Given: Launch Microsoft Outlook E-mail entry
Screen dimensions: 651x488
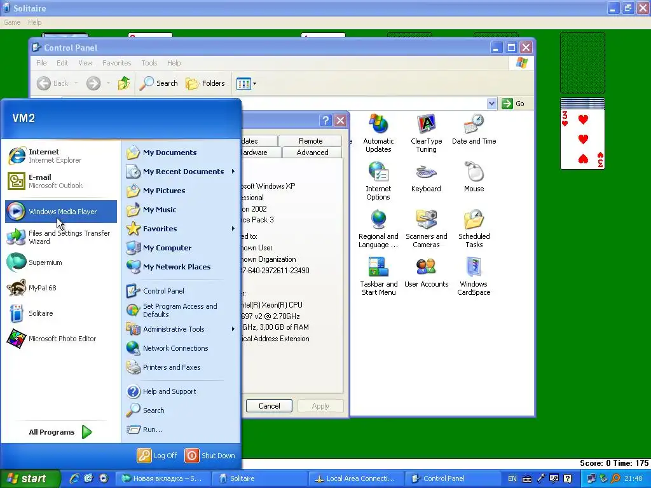Looking at the screenshot, I should [x=61, y=181].
